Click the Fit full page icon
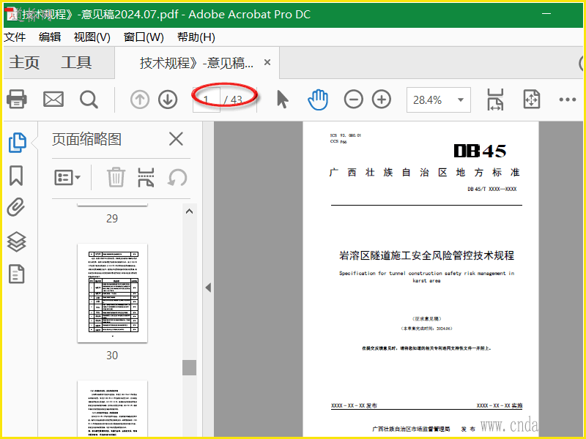 pyautogui.click(x=532, y=100)
